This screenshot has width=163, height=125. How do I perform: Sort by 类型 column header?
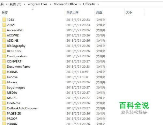[x=99, y=12]
